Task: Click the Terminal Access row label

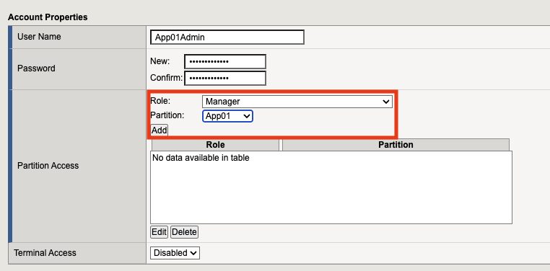Action: click(45, 253)
